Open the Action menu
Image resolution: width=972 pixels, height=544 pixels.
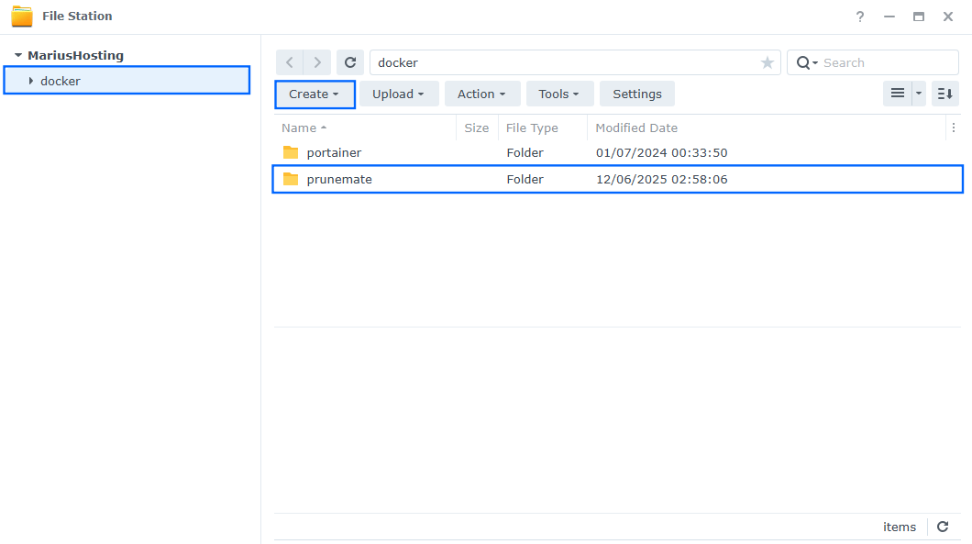482,94
